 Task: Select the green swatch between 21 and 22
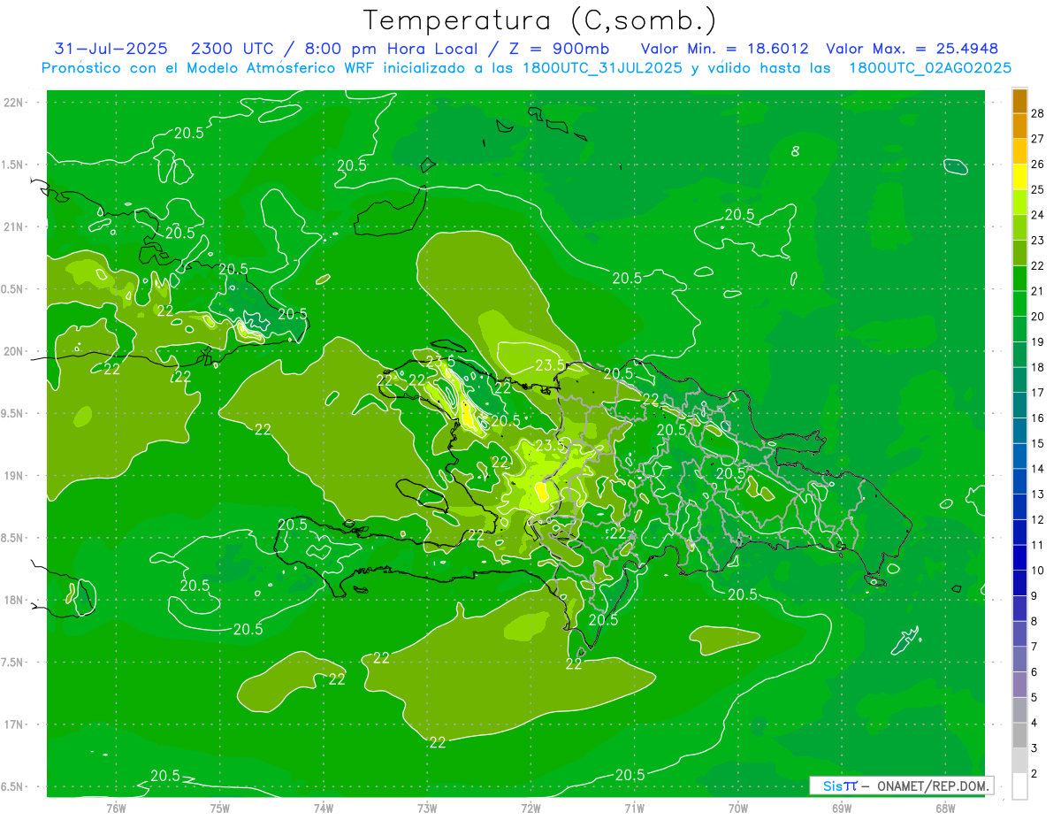(x=1020, y=278)
